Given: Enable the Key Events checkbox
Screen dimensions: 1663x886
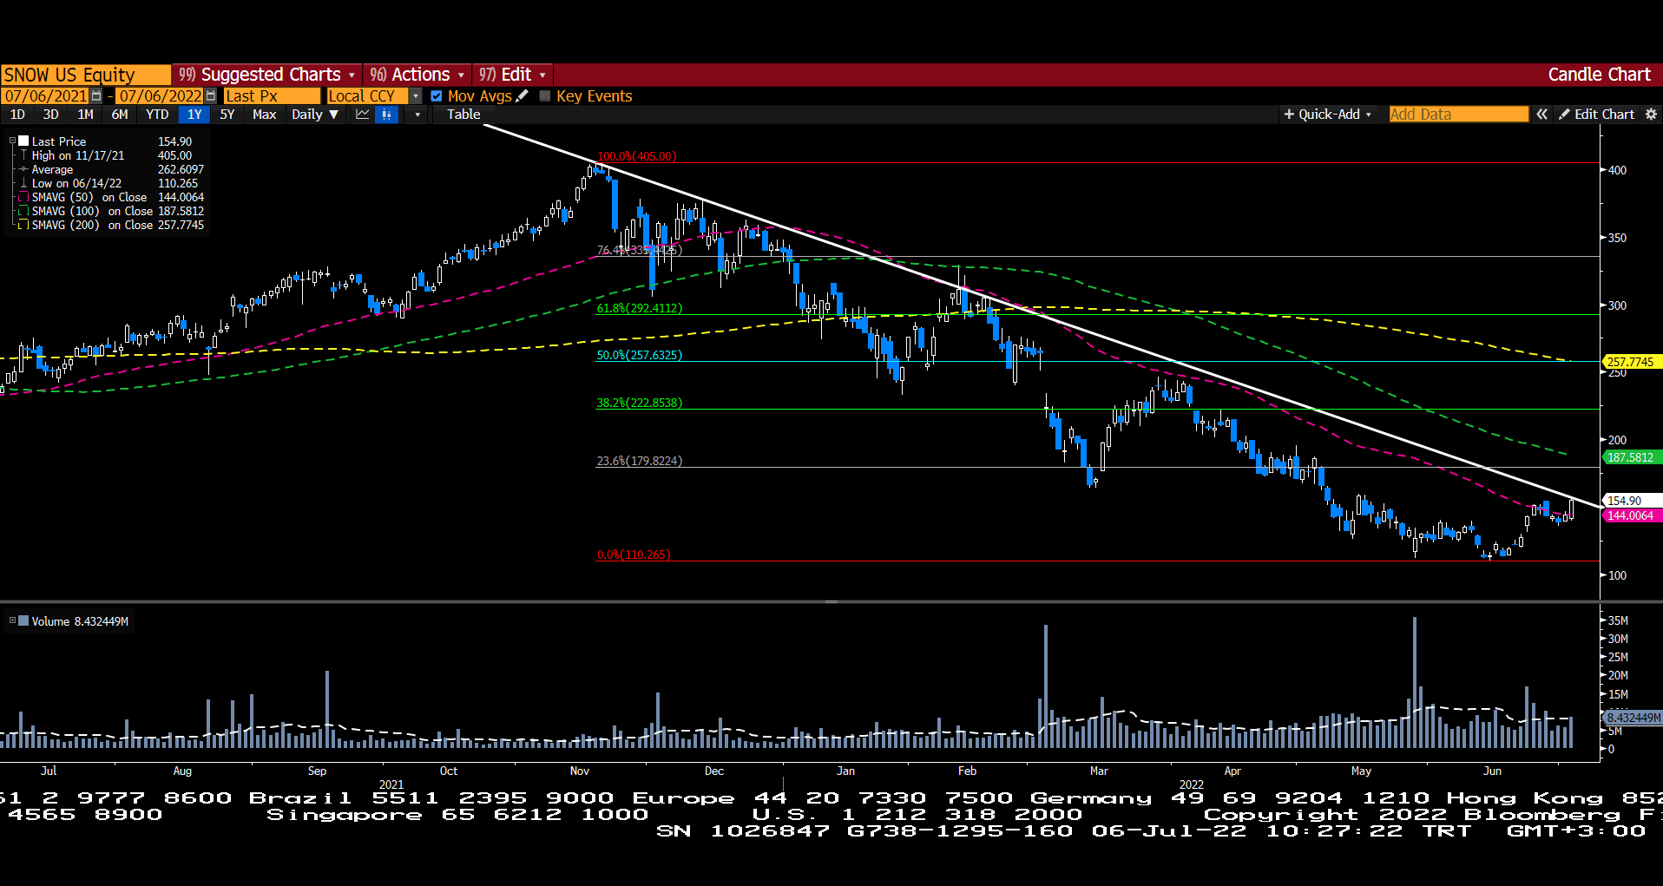Looking at the screenshot, I should [x=545, y=96].
